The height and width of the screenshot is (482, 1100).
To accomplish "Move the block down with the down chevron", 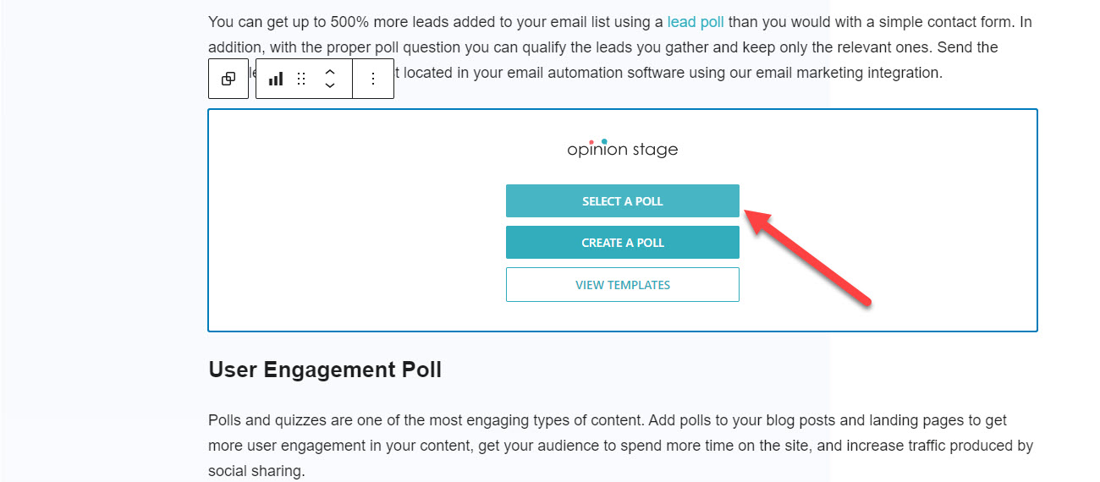I will [330, 85].
